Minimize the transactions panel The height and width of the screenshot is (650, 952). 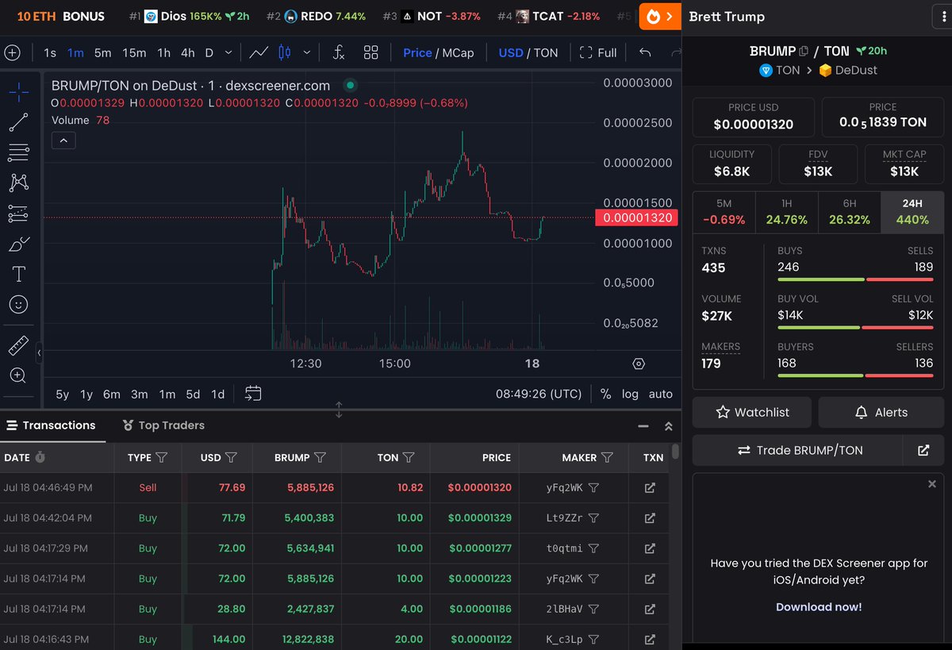[x=643, y=426]
